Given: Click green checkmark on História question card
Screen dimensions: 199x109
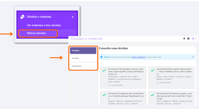Looking at the screenshot, I should click(x=152, y=95).
